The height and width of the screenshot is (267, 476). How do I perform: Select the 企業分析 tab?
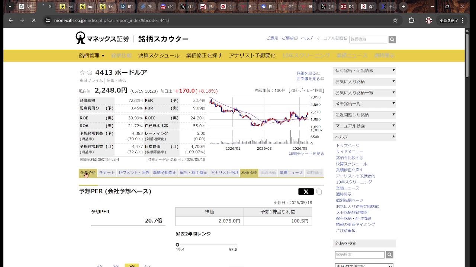pyautogui.click(x=88, y=173)
